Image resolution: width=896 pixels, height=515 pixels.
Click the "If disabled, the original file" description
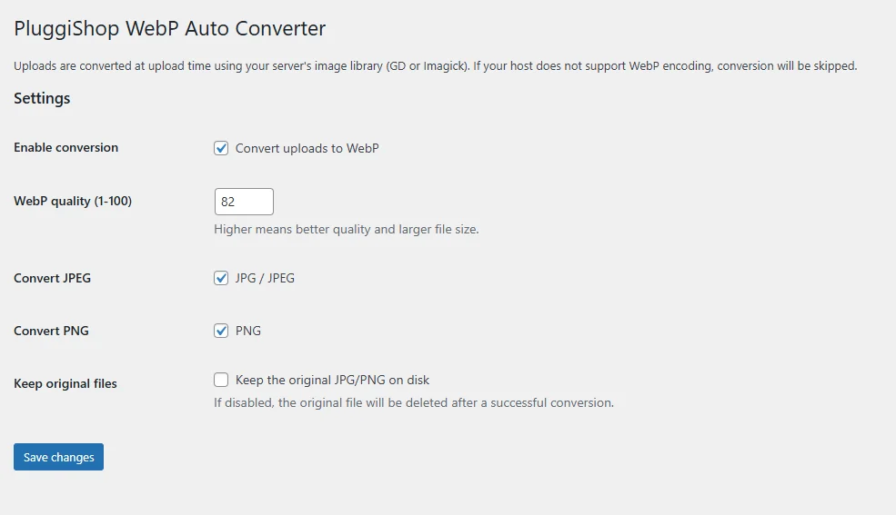pos(414,402)
